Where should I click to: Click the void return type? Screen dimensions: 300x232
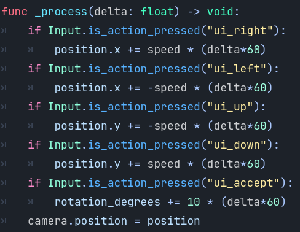pyautogui.click(x=220, y=12)
